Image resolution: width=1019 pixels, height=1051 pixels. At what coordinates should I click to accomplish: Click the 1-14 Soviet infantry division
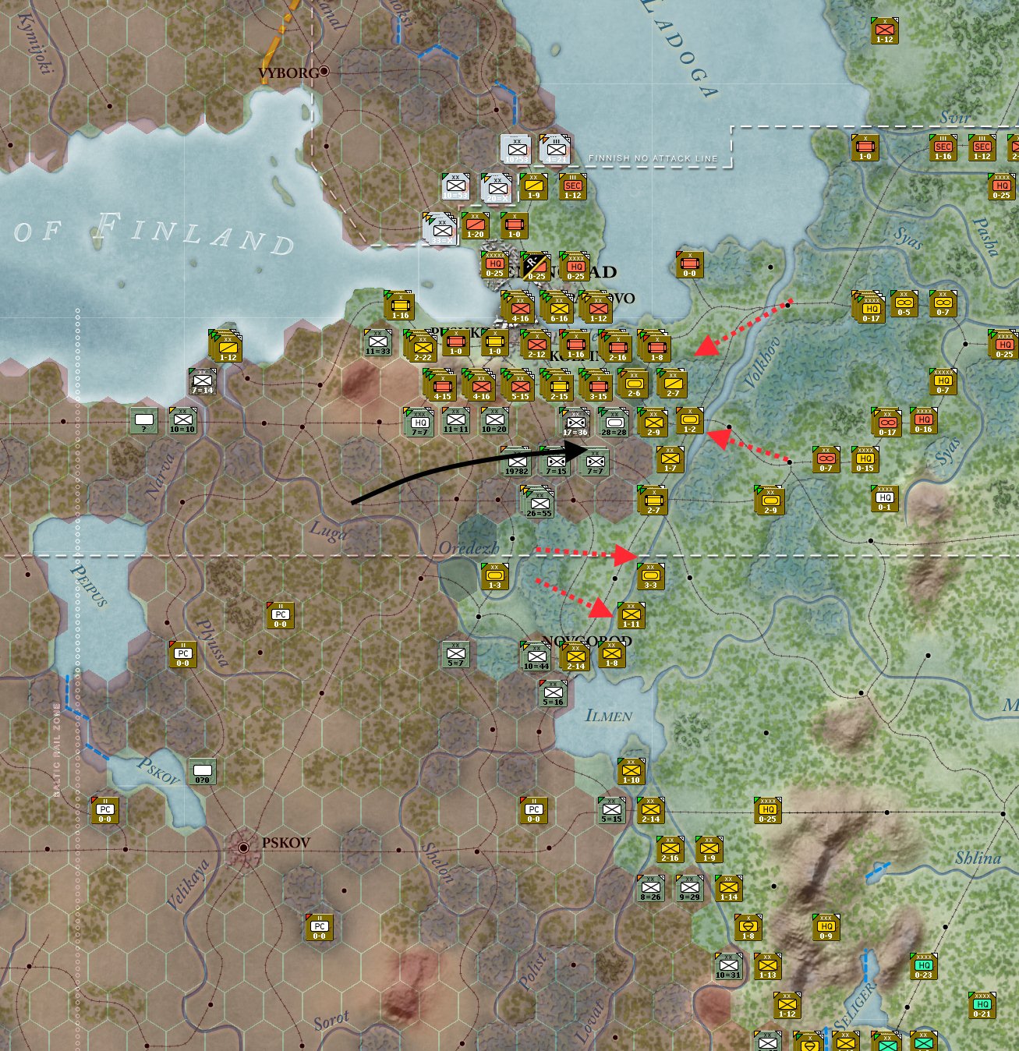729,888
